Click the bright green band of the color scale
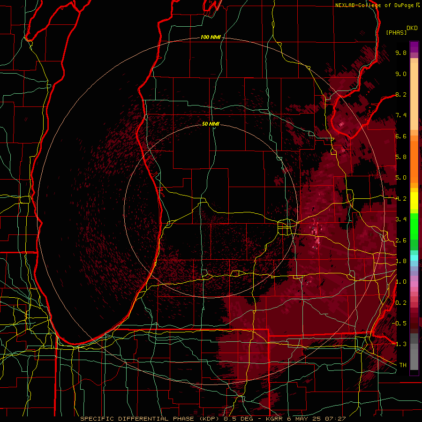This screenshot has height=422, width=422. tap(414, 226)
